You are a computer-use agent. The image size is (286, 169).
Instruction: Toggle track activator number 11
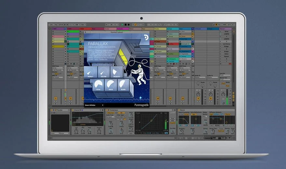pyautogui.click(x=170, y=99)
